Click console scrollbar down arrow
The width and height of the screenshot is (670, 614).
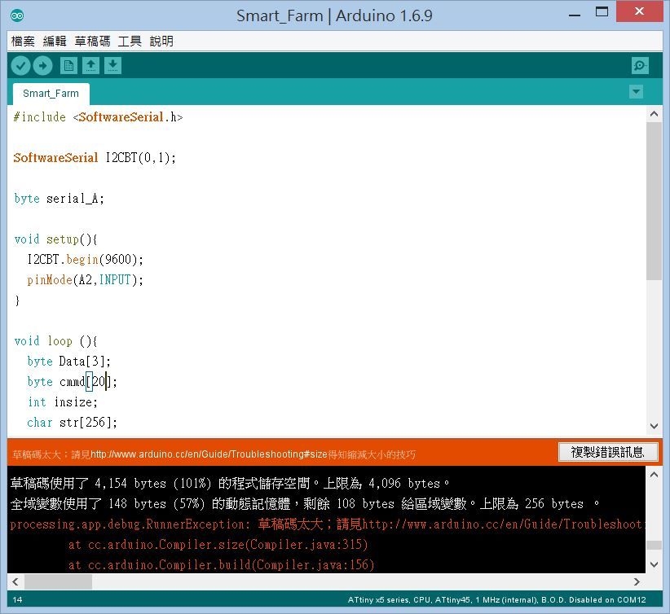coord(654,564)
